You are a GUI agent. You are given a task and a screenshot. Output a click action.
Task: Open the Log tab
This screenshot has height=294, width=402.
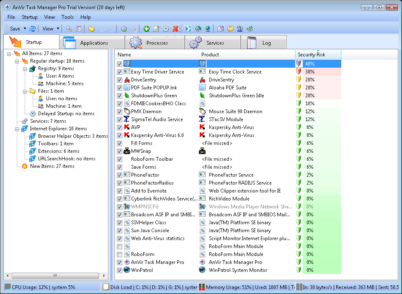pyautogui.click(x=264, y=43)
